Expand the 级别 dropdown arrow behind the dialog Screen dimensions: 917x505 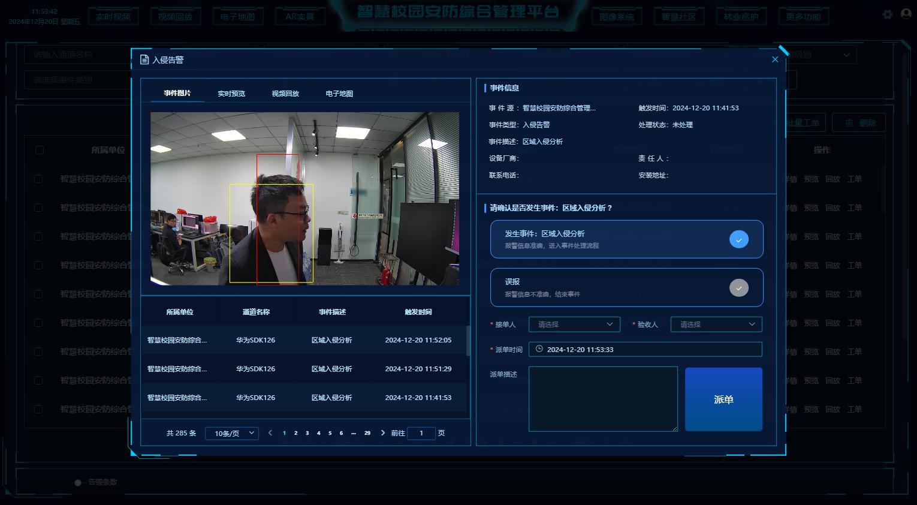846,55
